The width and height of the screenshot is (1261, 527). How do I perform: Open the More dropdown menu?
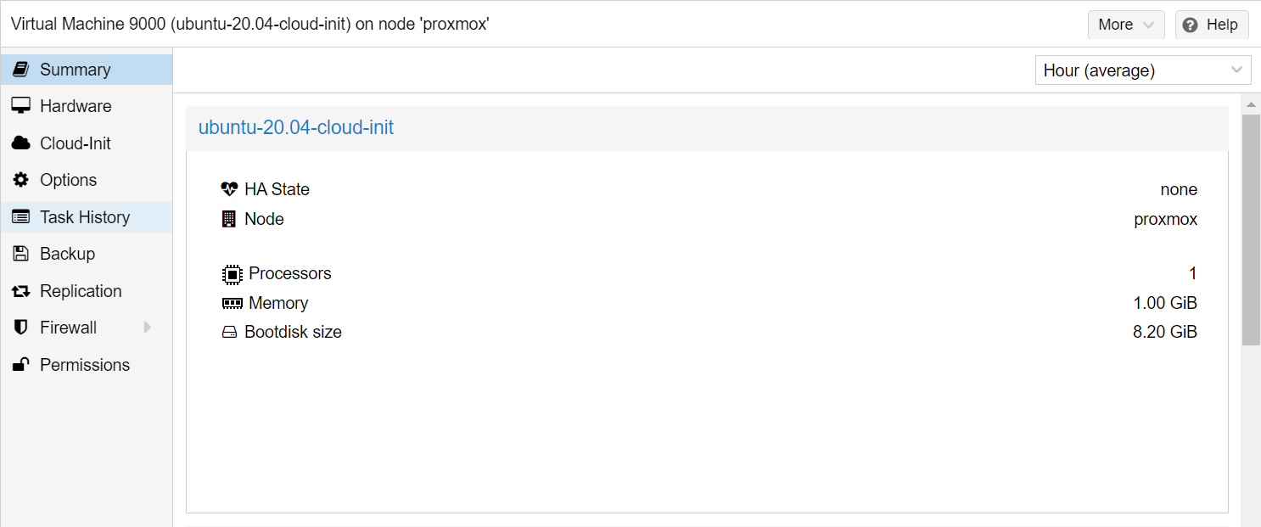click(x=1126, y=25)
